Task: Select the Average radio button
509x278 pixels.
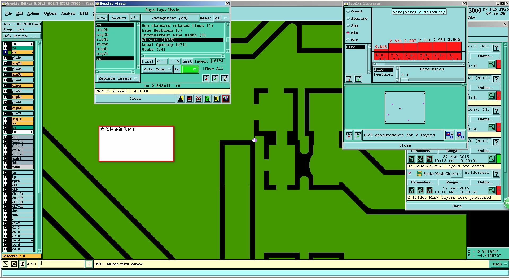Action: [x=348, y=19]
